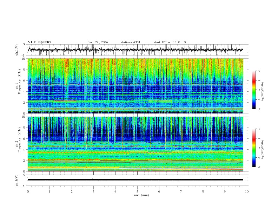This screenshot has height=215, width=278.
Task: Click the time axis tick label "10"
Action: [x=247, y=191]
